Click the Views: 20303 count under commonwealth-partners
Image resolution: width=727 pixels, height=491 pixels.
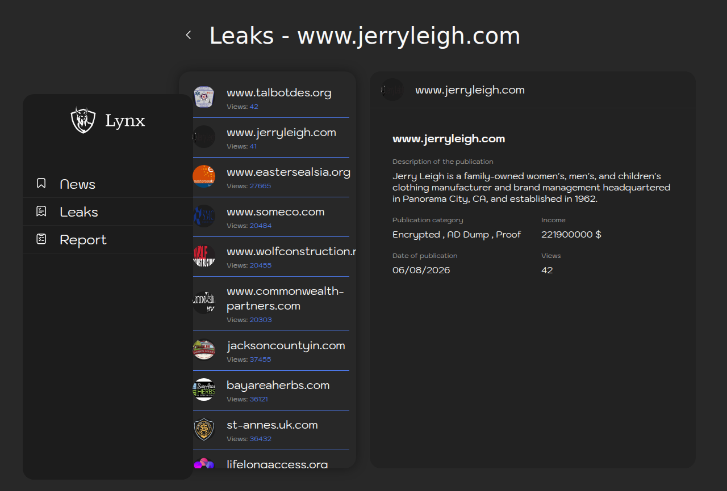coord(249,320)
